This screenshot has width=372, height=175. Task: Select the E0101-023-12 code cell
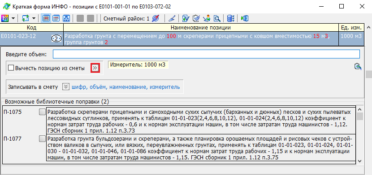31,38
